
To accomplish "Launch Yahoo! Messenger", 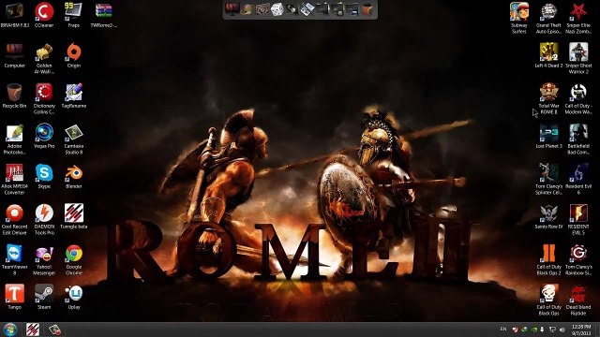I will [x=44, y=260].
